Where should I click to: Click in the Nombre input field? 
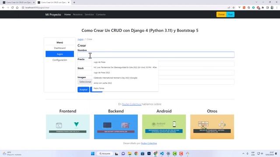(x=156, y=55)
